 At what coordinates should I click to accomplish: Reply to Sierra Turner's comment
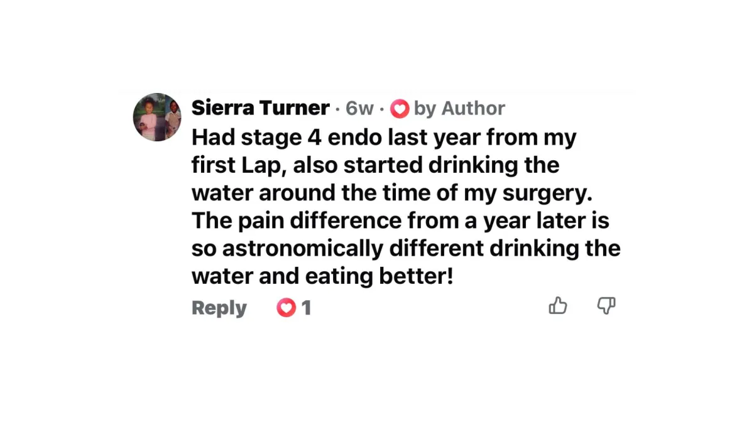click(219, 308)
